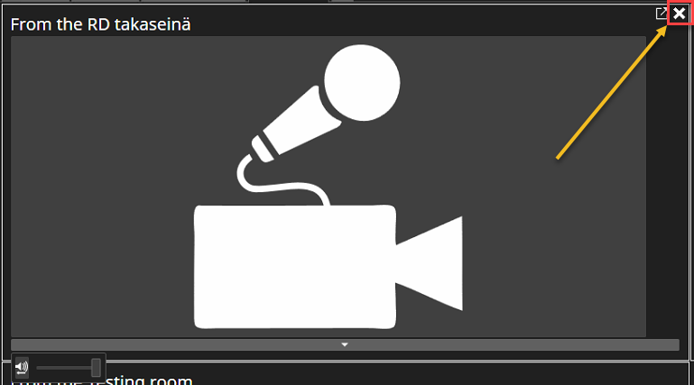The width and height of the screenshot is (694, 385).
Task: Click the round microphone head
Action: [x=362, y=82]
